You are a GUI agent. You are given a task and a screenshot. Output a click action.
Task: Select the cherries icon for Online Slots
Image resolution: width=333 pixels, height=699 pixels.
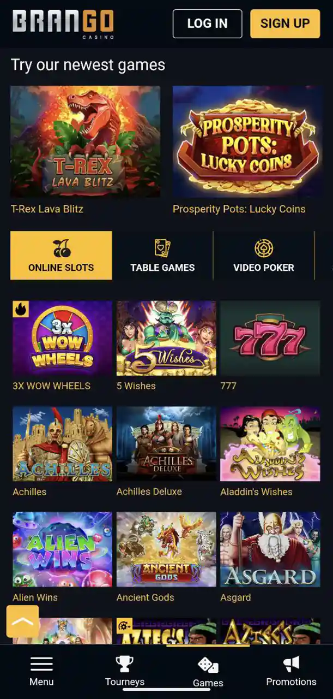[x=62, y=248]
